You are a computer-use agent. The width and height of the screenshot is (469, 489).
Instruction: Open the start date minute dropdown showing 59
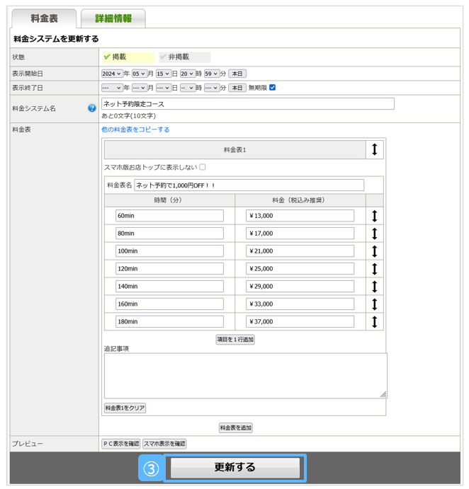[211, 74]
